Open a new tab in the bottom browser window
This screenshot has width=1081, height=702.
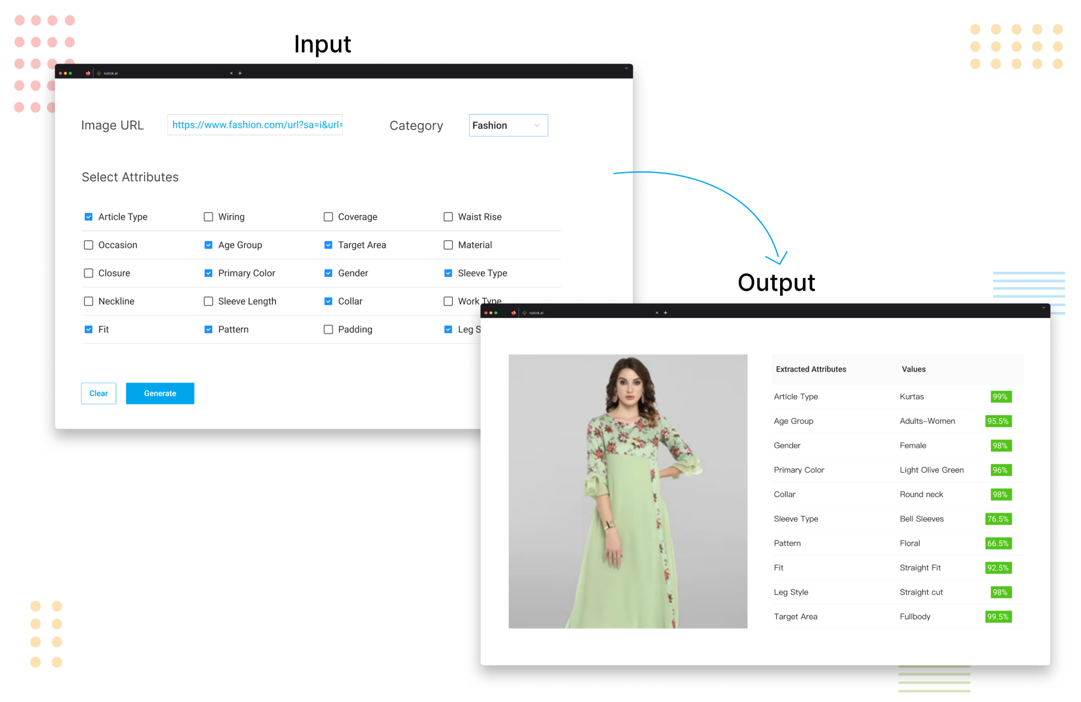pyautogui.click(x=665, y=313)
